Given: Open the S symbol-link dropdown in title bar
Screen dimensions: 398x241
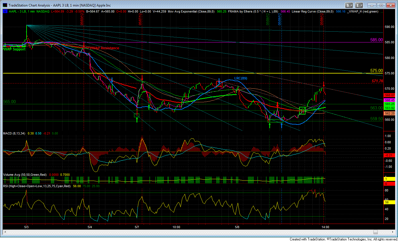Looking at the screenshot, I should (349, 5).
